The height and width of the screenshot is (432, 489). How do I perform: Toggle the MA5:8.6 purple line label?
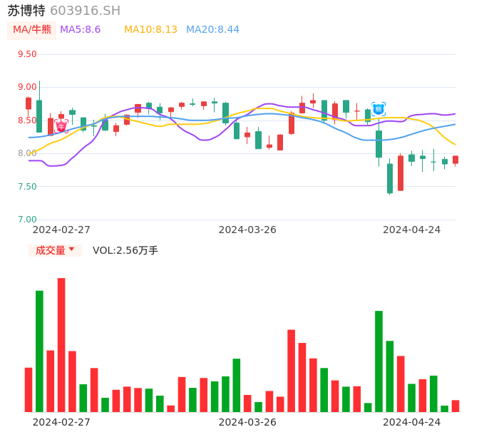point(80,30)
